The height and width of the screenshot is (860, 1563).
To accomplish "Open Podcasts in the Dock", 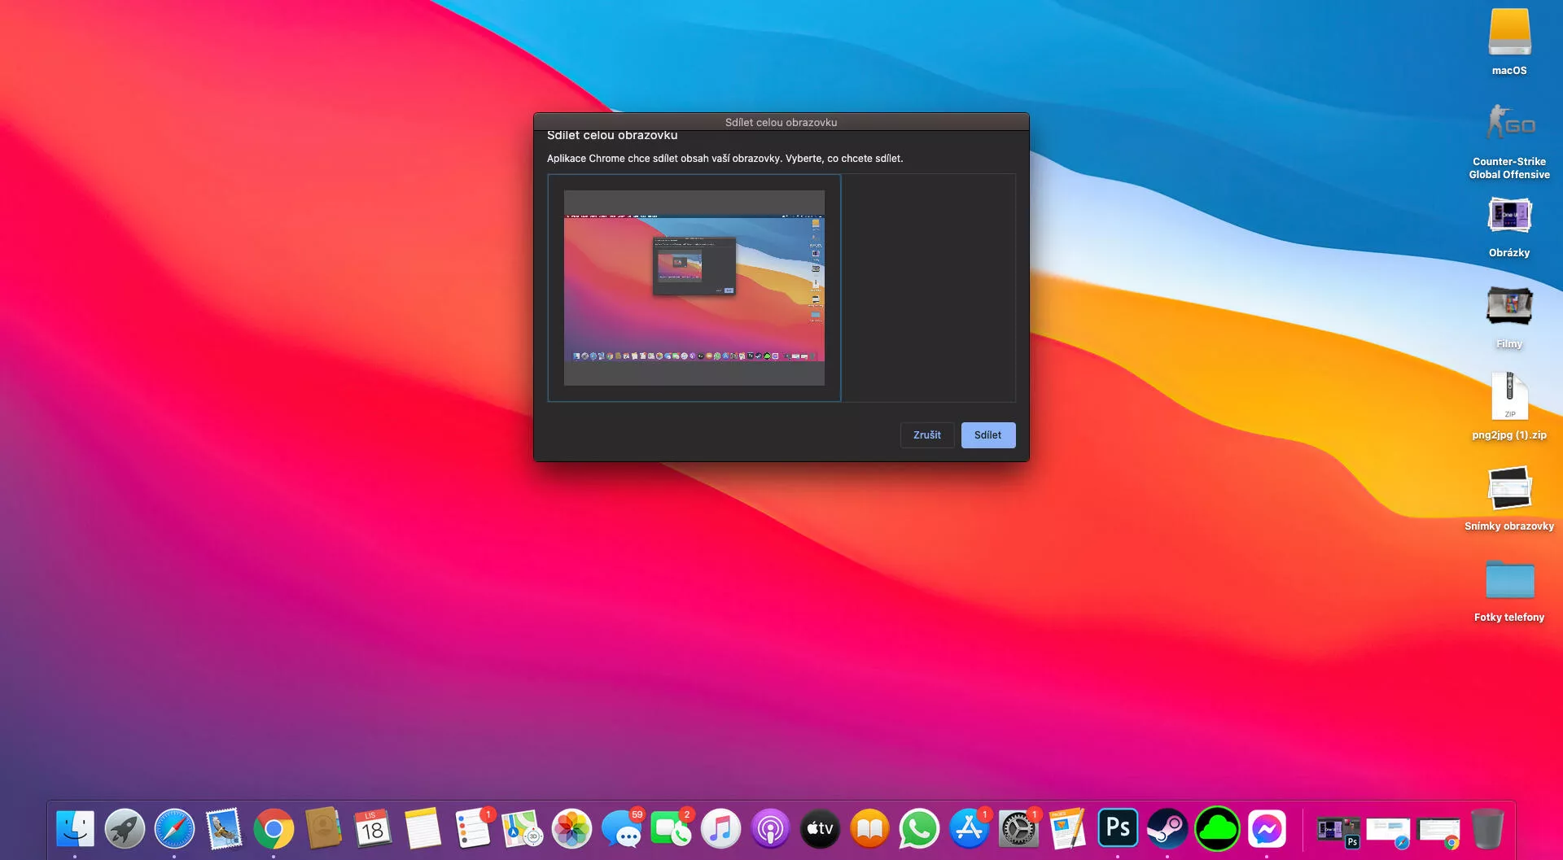I will pyautogui.click(x=770, y=829).
